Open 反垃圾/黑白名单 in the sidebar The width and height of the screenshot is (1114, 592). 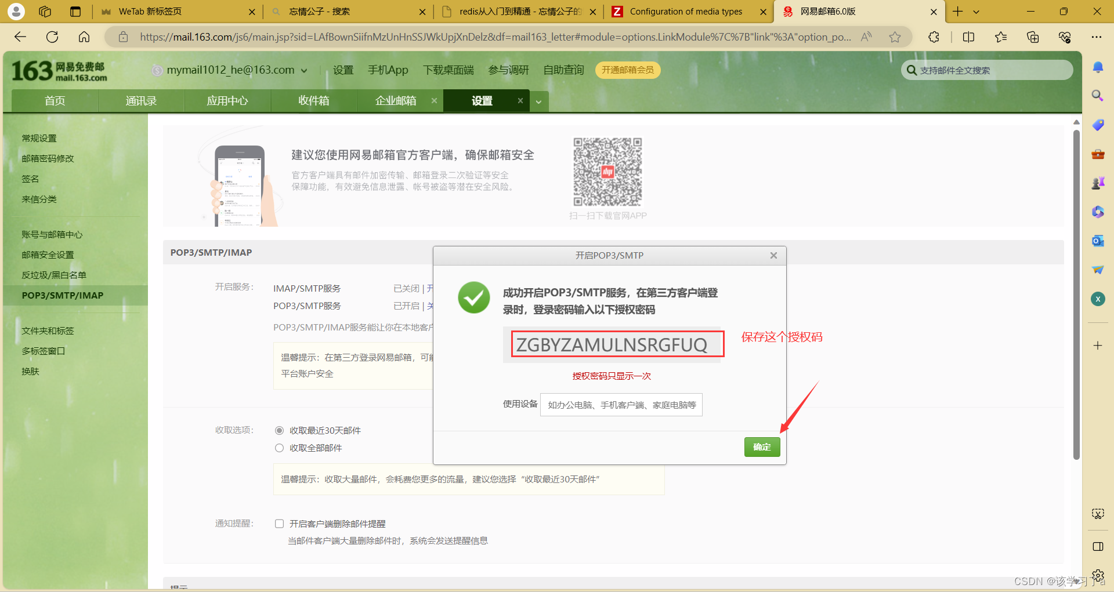[x=53, y=275]
